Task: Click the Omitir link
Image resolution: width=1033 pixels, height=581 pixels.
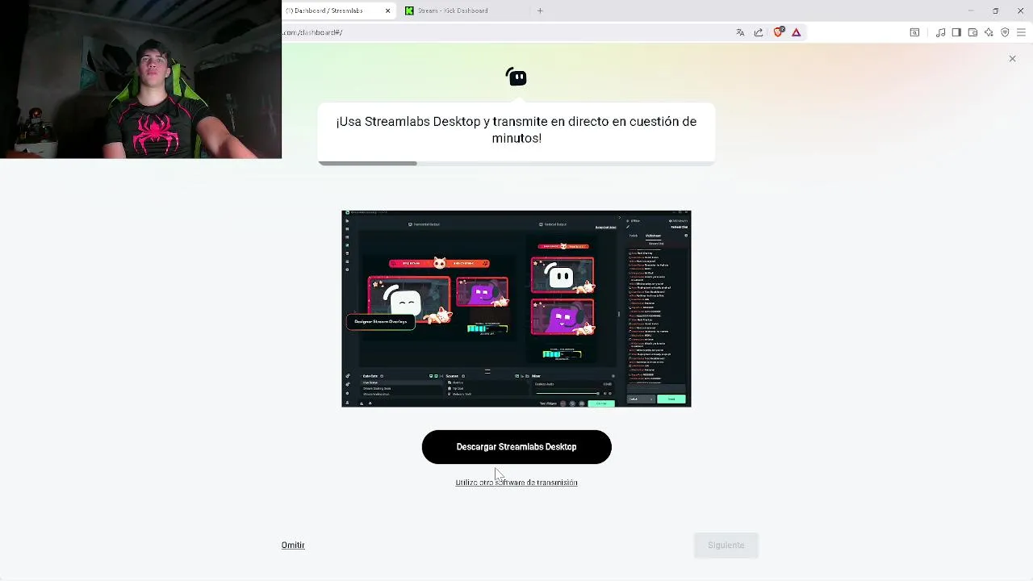Action: [x=293, y=545]
